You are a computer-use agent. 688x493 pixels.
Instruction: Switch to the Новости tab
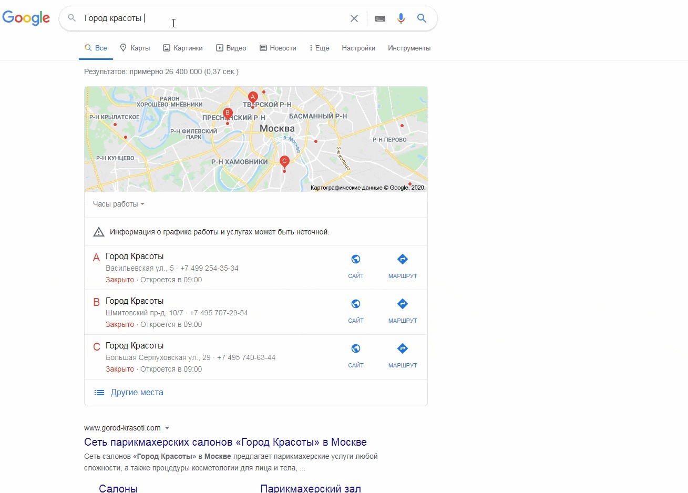(278, 48)
